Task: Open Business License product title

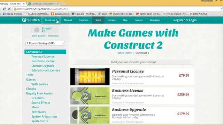Action: tap(128, 90)
